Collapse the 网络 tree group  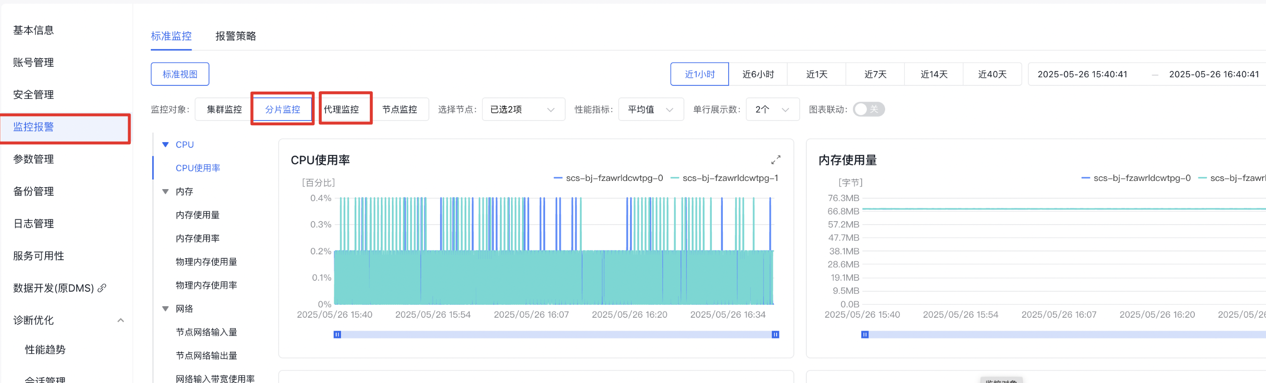pyautogui.click(x=166, y=308)
